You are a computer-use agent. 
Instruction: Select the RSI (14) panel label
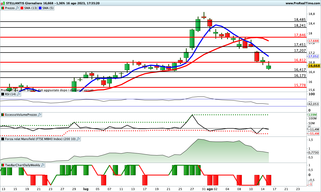point(11,94)
